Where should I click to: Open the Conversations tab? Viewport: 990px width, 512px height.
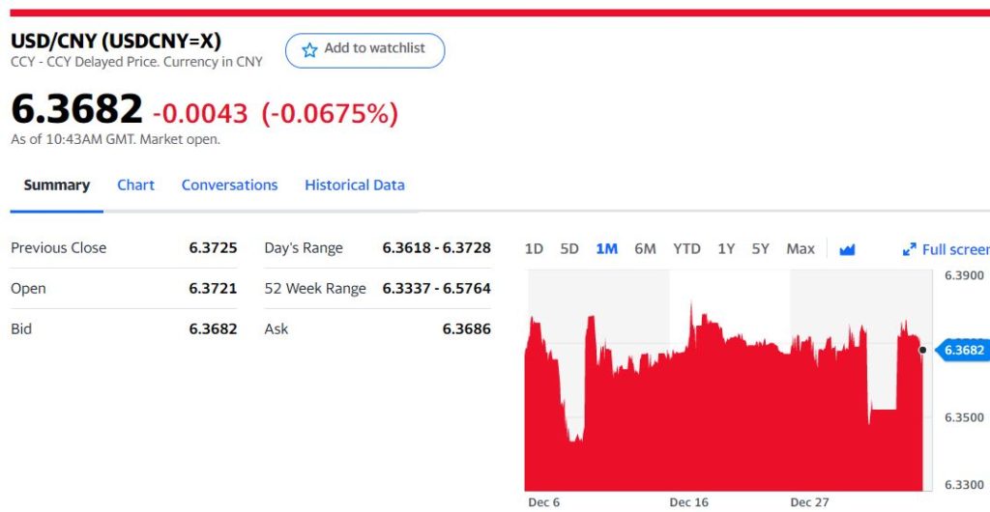pyautogui.click(x=229, y=185)
